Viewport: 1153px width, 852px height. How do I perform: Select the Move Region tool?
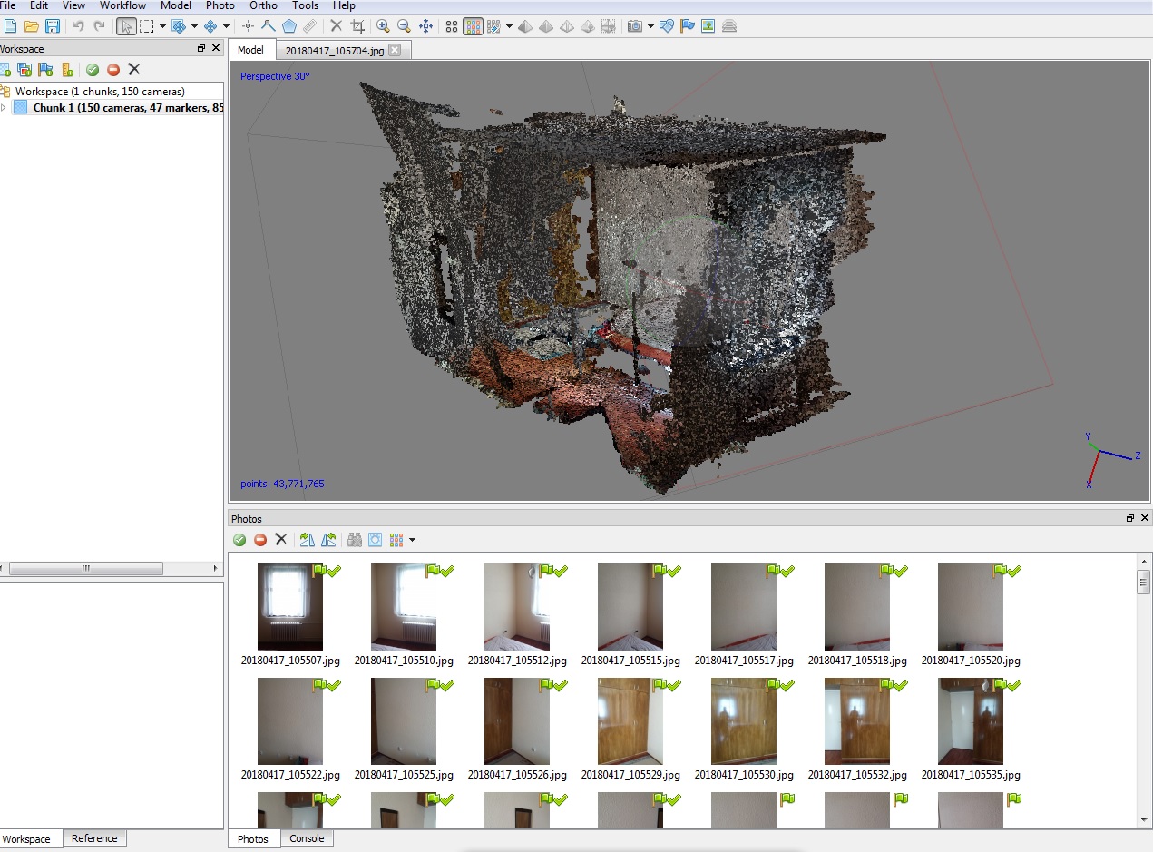(x=179, y=26)
